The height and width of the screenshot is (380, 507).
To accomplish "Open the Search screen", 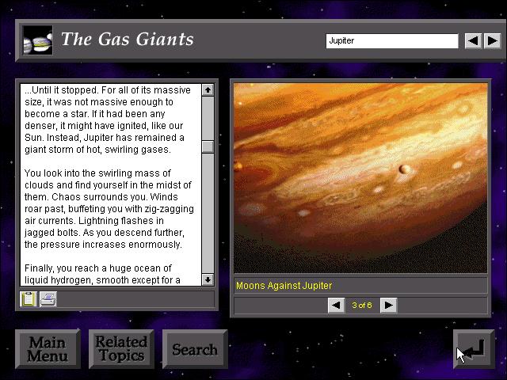I will [195, 349].
